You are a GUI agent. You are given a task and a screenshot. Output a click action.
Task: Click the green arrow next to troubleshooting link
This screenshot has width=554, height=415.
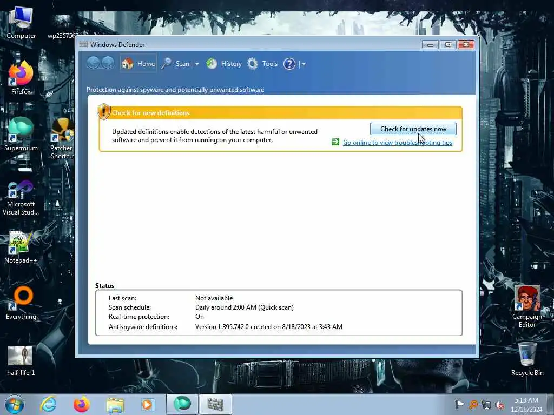coord(335,142)
